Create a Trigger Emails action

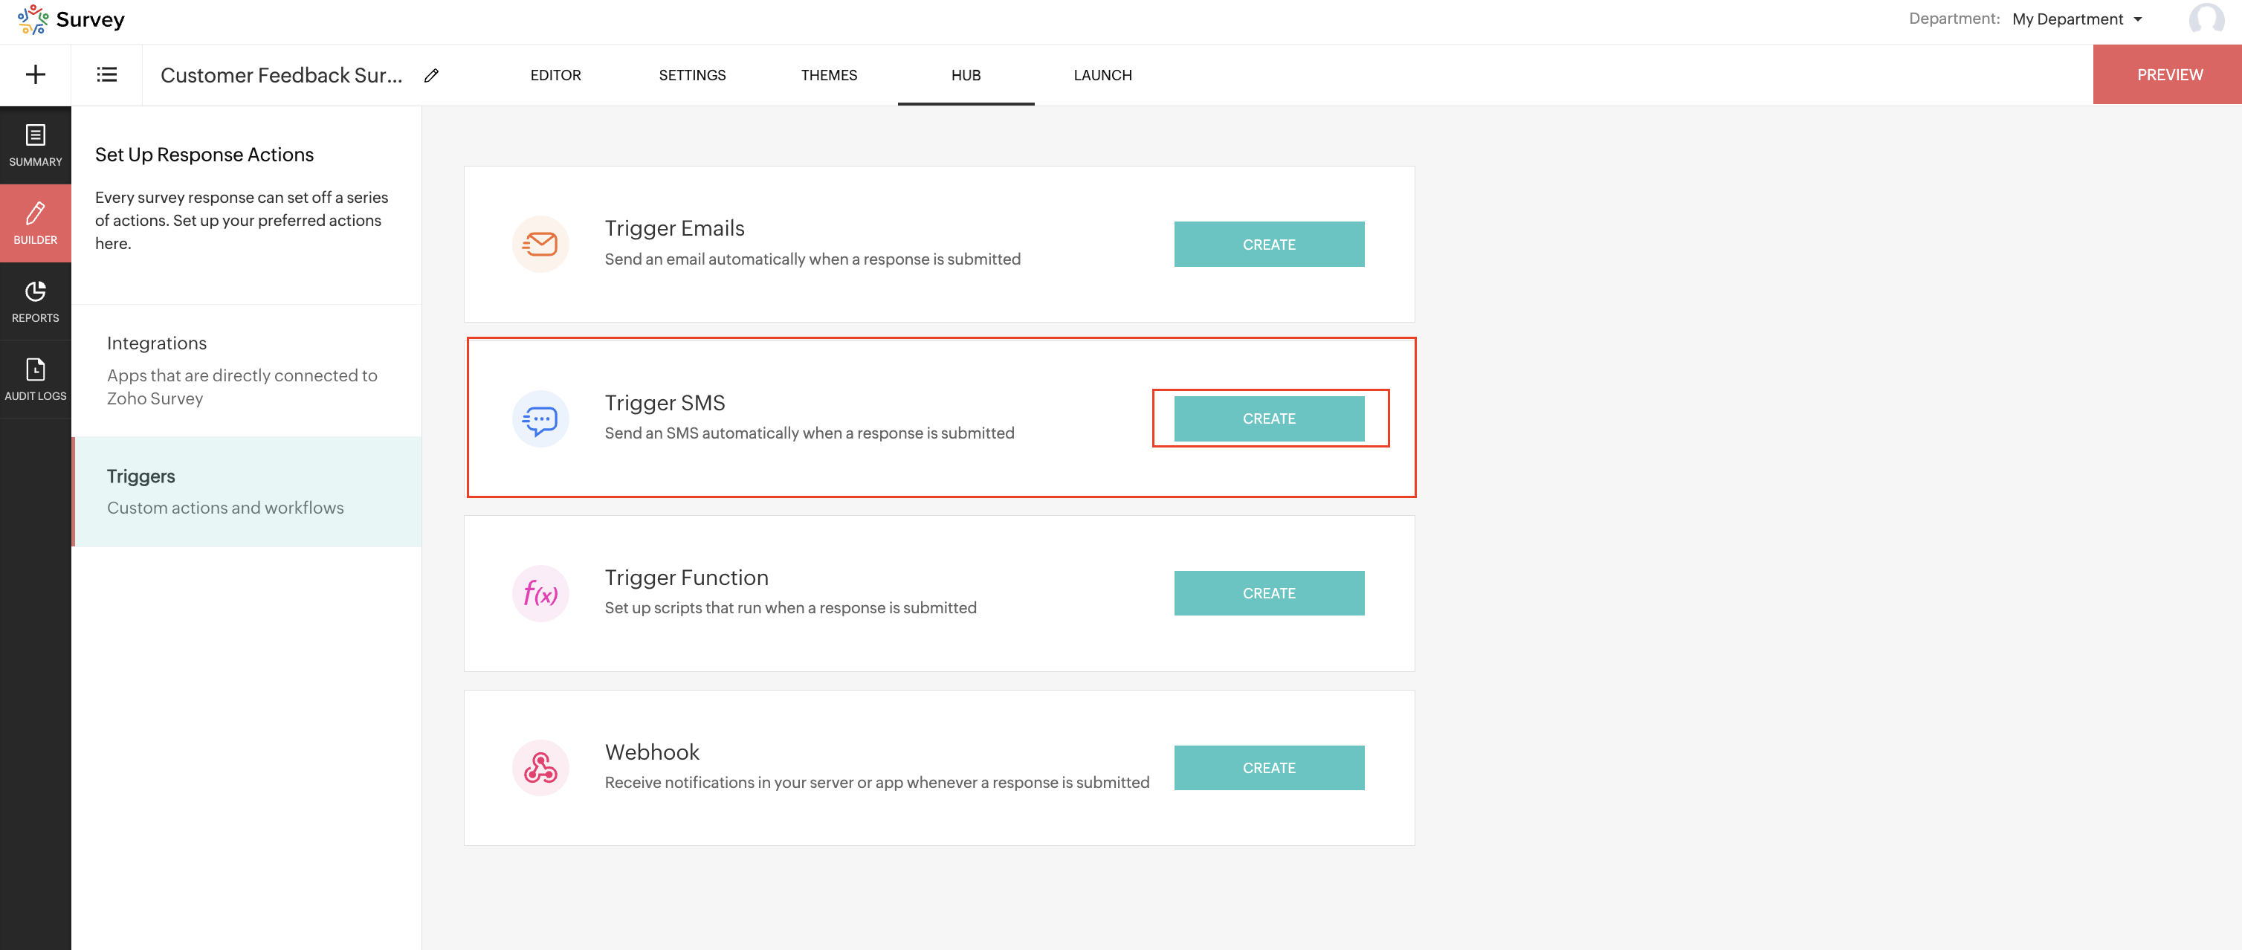[1268, 245]
